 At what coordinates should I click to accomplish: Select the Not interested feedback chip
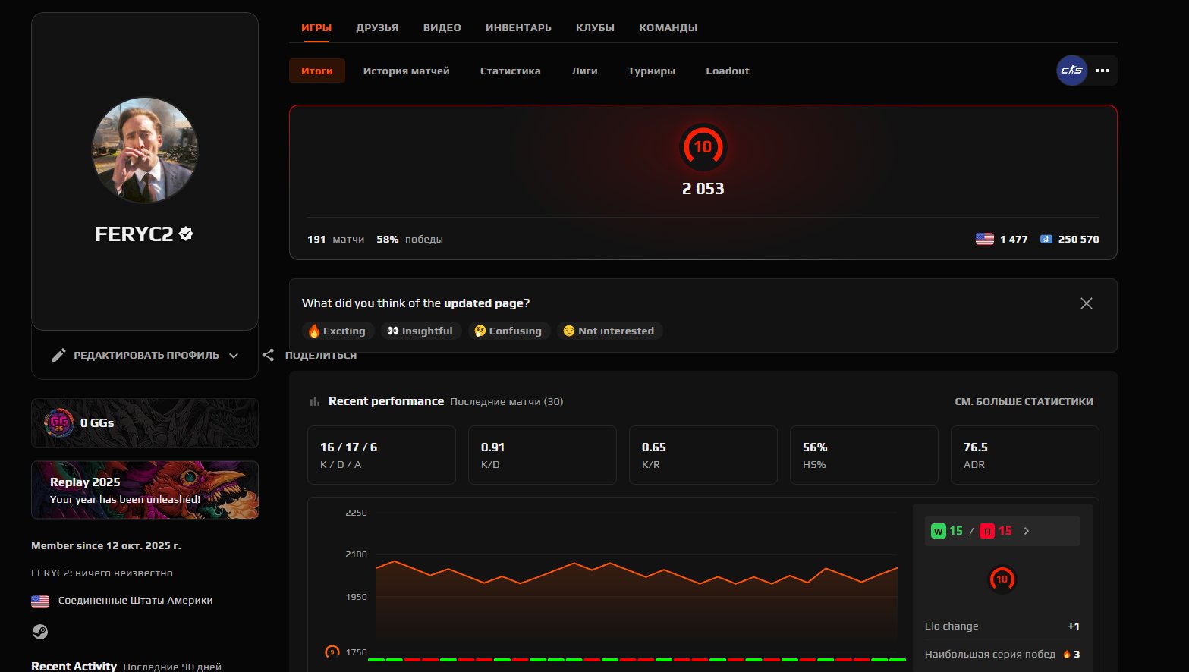click(x=609, y=331)
